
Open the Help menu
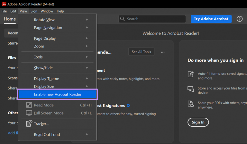point(60,11)
